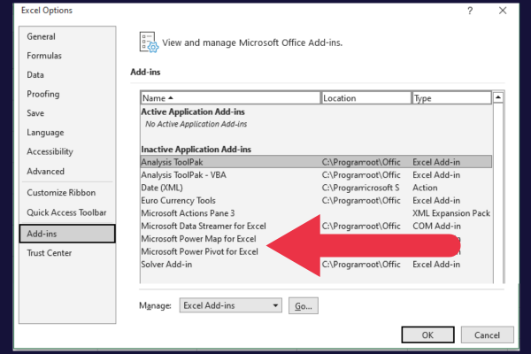Click the list scrollbar up arrow

click(x=497, y=97)
